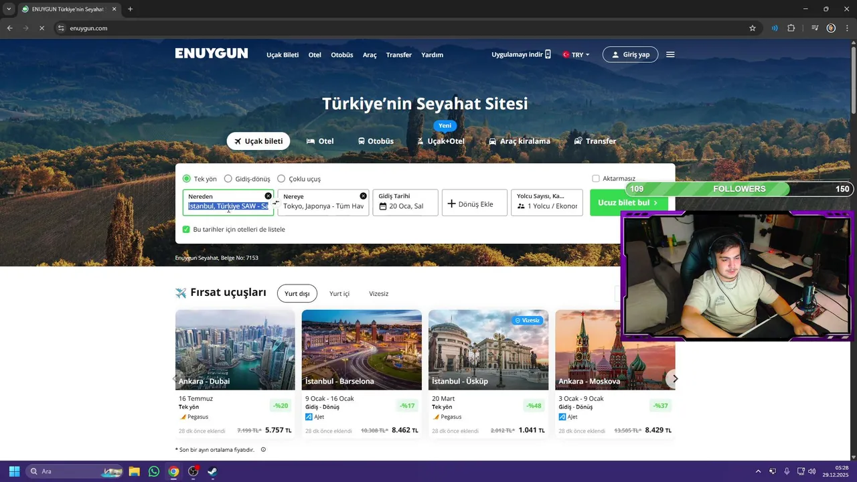Open the hamburger menu icon
Screen dimensions: 857x482
670,54
